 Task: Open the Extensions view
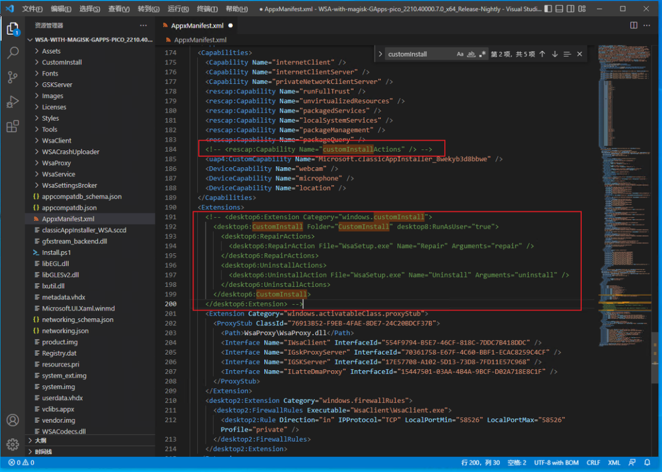coord(12,127)
